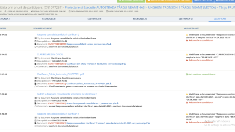Open ANEXE la Raspuns consolidat la solicitarile link
Viewport: 235px width, 132px height.
coord(67,94)
